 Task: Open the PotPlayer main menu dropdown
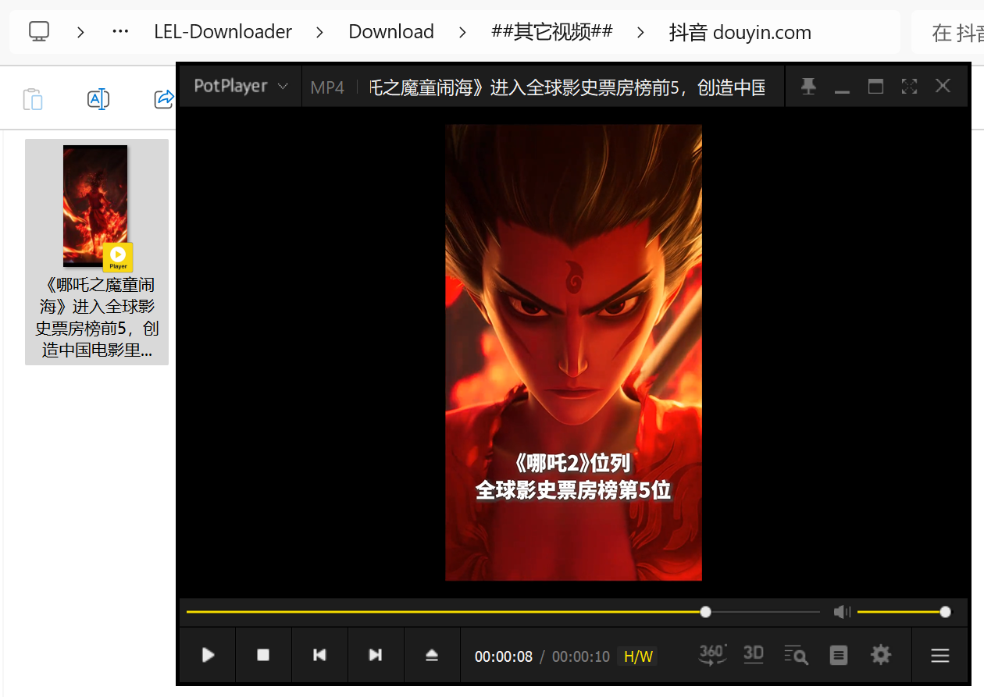click(x=241, y=86)
